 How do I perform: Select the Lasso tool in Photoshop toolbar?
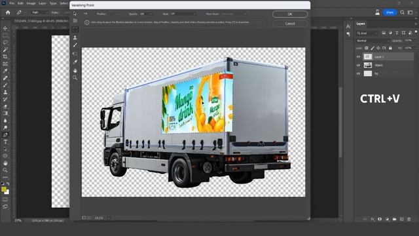pyautogui.click(x=5, y=43)
